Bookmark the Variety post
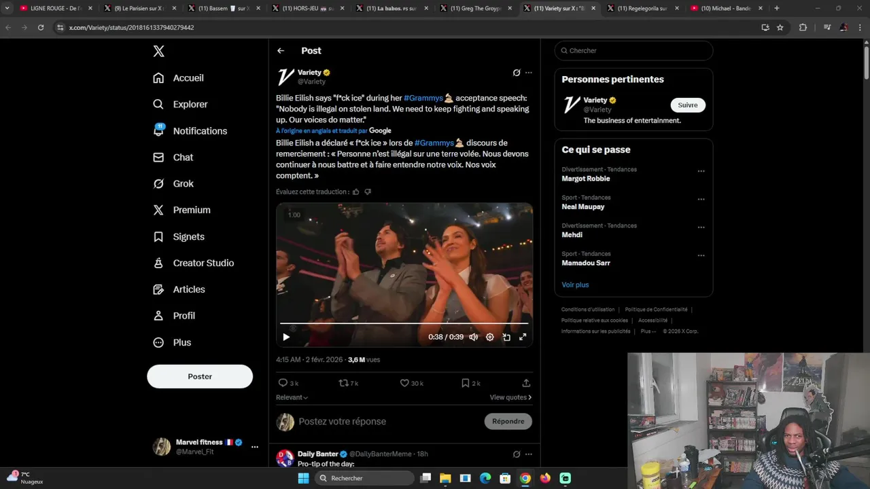 pyautogui.click(x=470, y=383)
